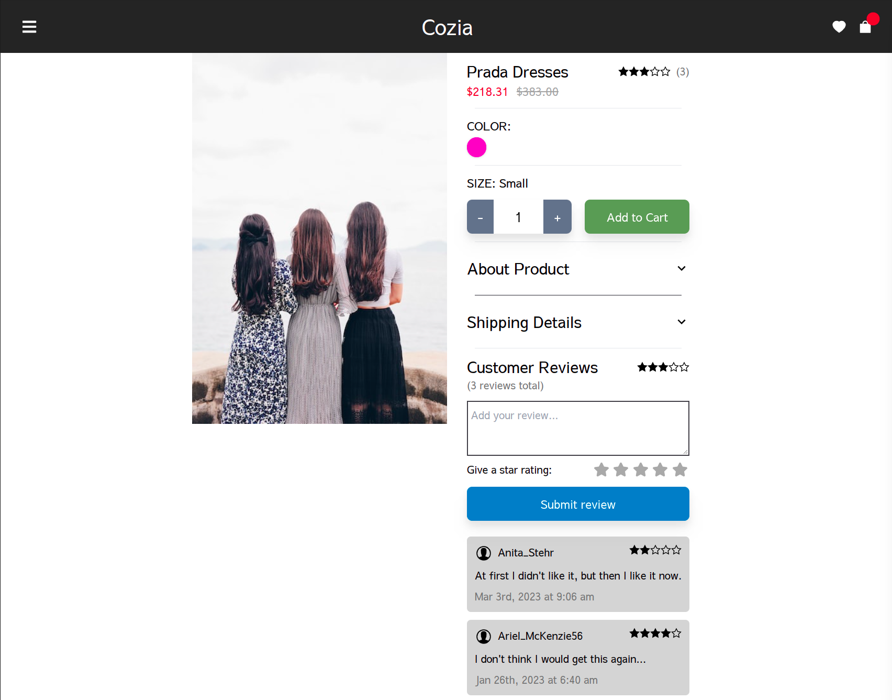Click the red cart notification badge
The width and height of the screenshot is (892, 700).
click(873, 19)
